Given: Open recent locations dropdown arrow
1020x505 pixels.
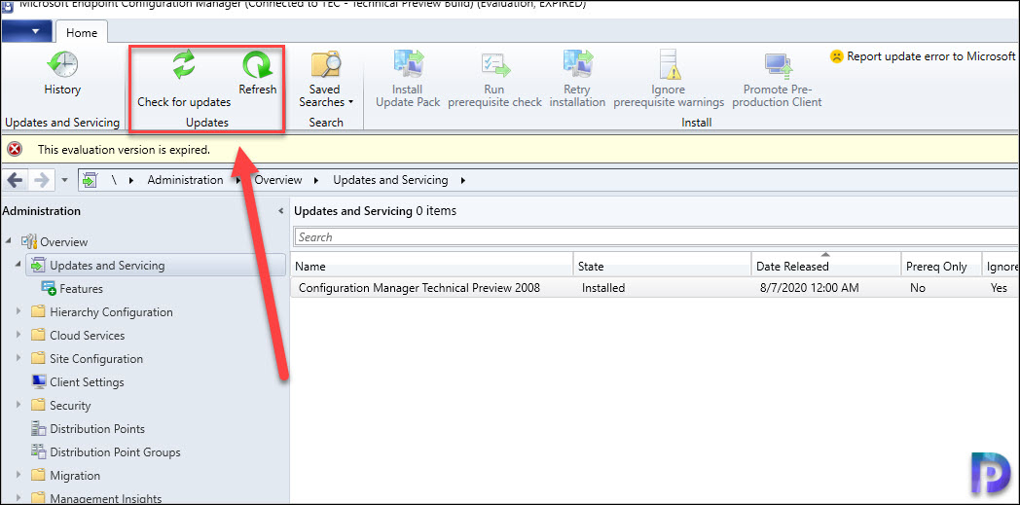Looking at the screenshot, I should (x=64, y=181).
